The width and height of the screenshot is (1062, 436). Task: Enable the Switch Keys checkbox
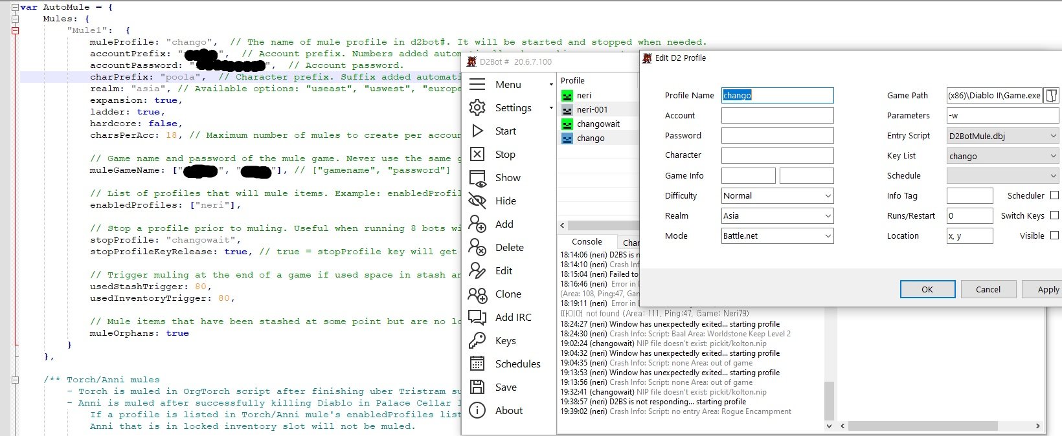click(1054, 215)
